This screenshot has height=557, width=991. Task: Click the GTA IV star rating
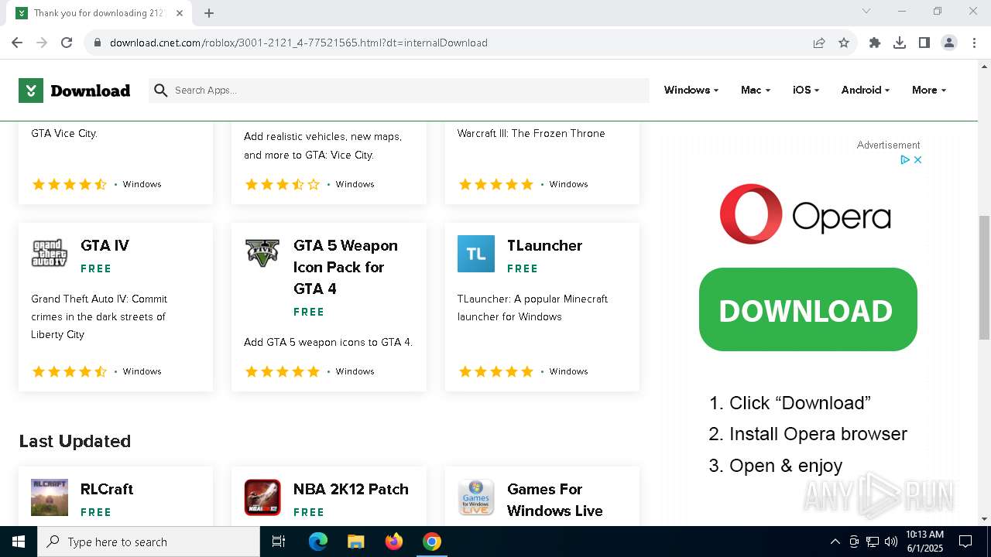[69, 371]
